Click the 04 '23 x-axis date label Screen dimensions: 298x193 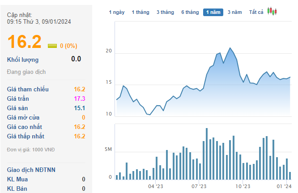[x=156, y=186]
